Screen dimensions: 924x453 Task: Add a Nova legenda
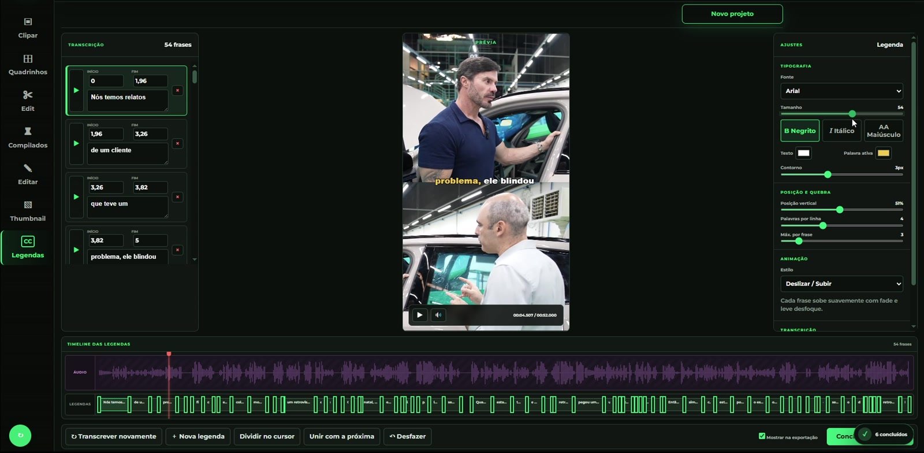(x=198, y=436)
